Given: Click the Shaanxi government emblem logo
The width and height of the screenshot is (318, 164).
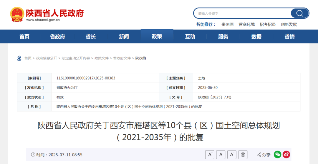Looking at the screenshot, I should tap(17, 14).
